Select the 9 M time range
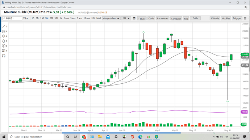The width and height of the screenshot is (250, 140). 56,18
